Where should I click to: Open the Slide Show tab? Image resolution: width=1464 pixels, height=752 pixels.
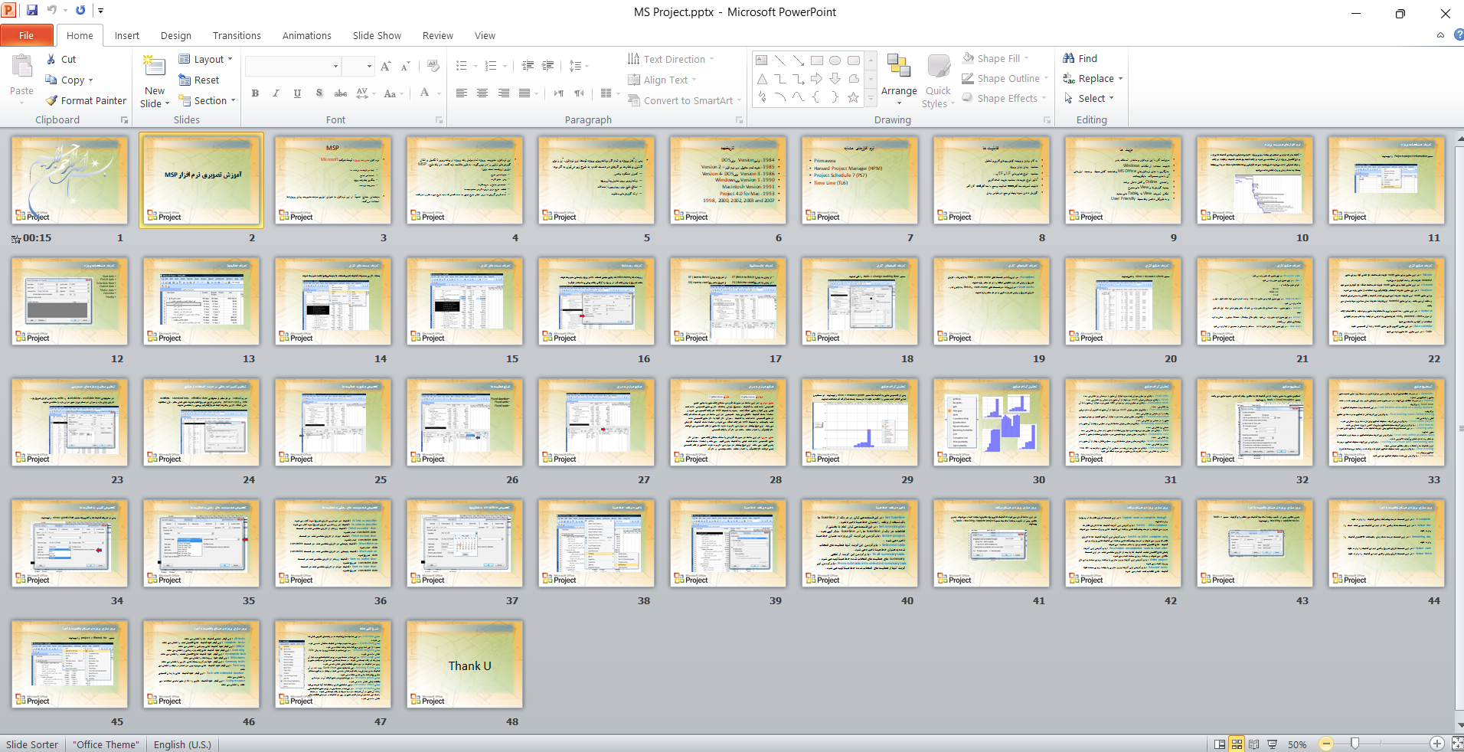coord(377,35)
